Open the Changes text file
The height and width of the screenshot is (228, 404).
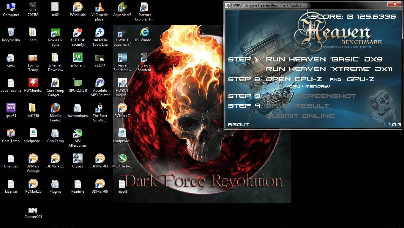pyautogui.click(x=11, y=161)
